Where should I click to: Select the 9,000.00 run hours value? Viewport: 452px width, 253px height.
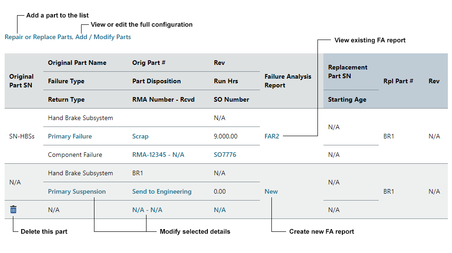[x=225, y=136]
